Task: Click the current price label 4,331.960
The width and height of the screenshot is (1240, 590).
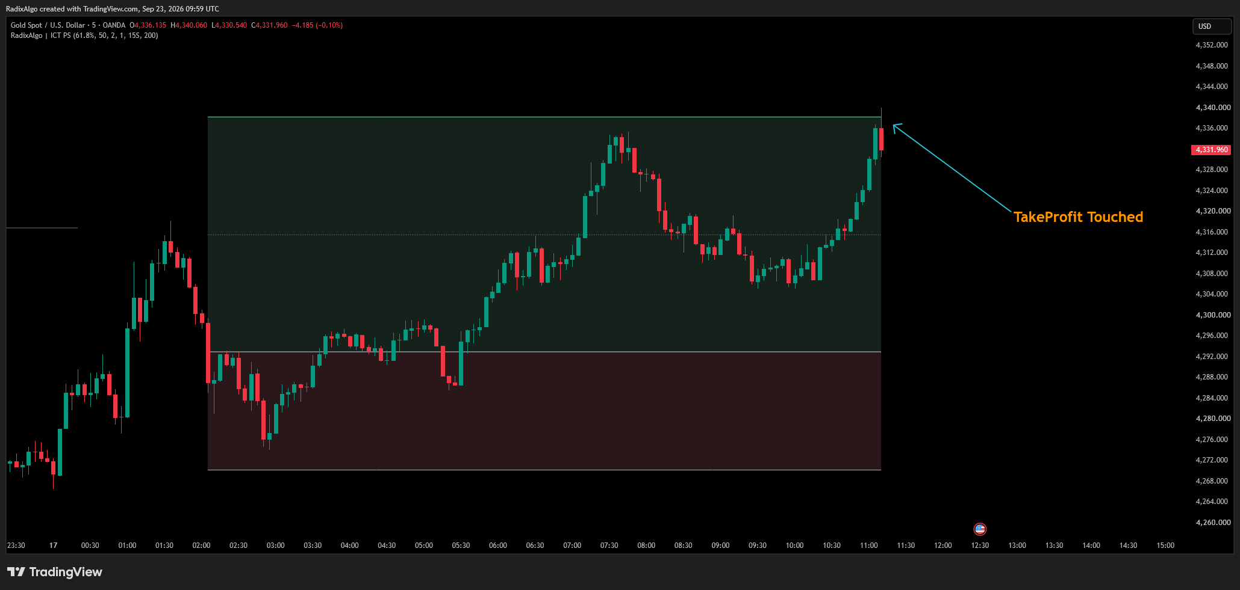Action: 1211,150
